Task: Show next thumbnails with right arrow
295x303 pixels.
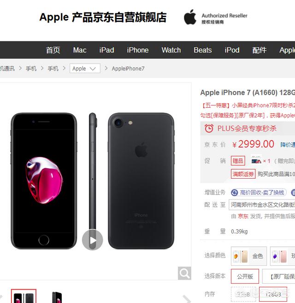Action: (187, 299)
